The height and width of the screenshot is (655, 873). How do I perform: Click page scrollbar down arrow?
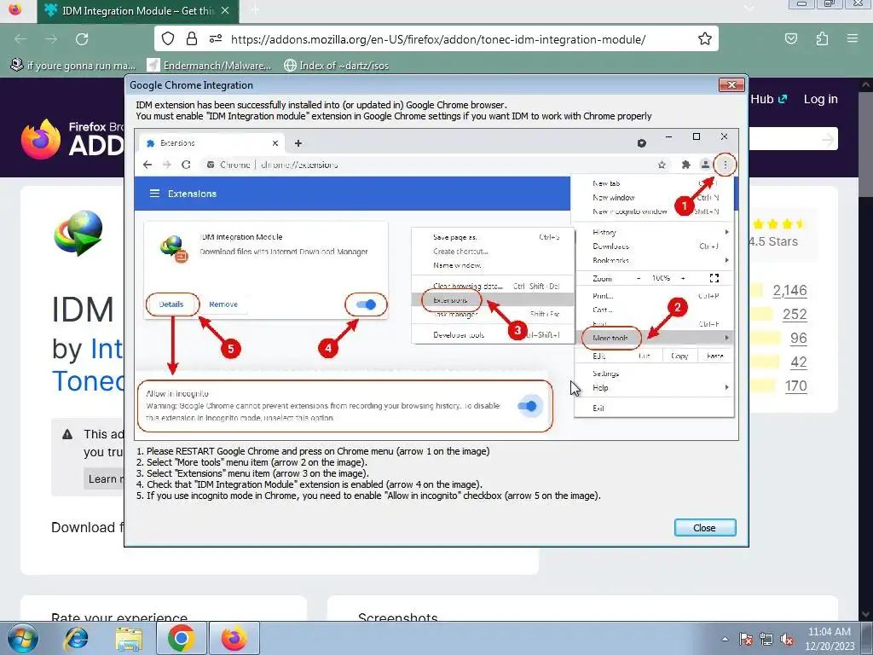pos(866,614)
